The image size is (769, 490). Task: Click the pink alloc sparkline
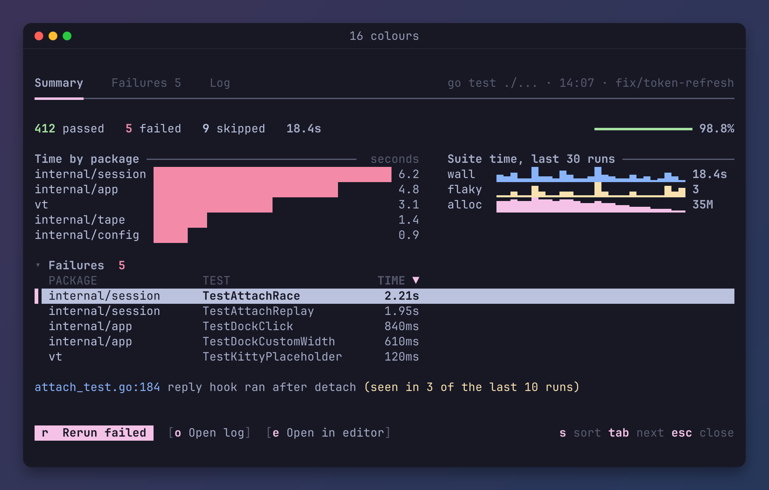pos(591,205)
